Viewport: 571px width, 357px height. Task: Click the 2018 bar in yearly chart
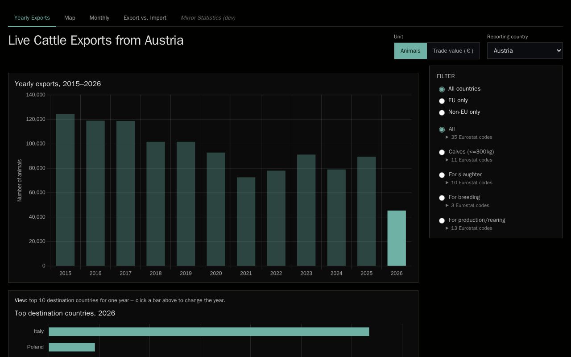(156, 204)
